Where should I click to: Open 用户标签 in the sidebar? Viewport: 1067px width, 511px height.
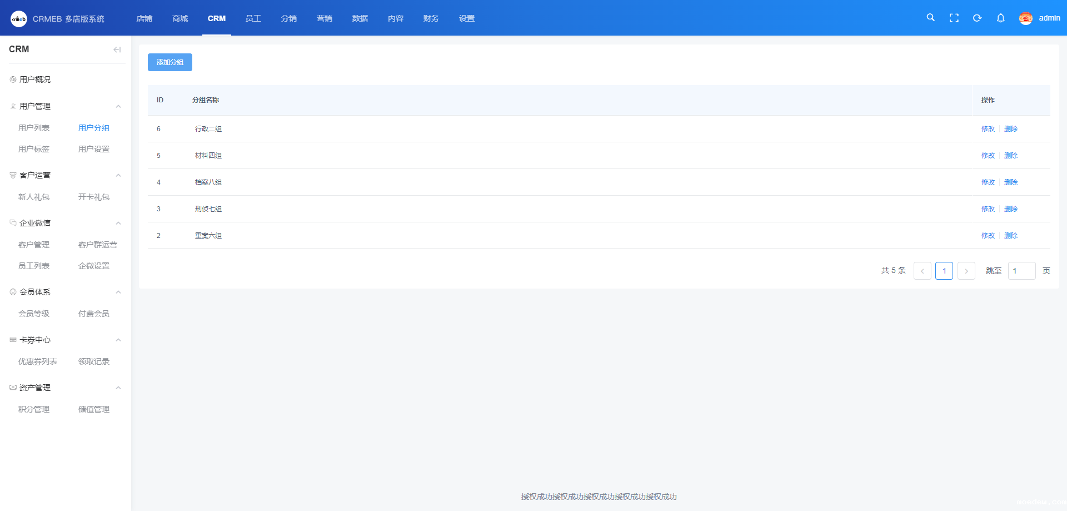coord(34,149)
